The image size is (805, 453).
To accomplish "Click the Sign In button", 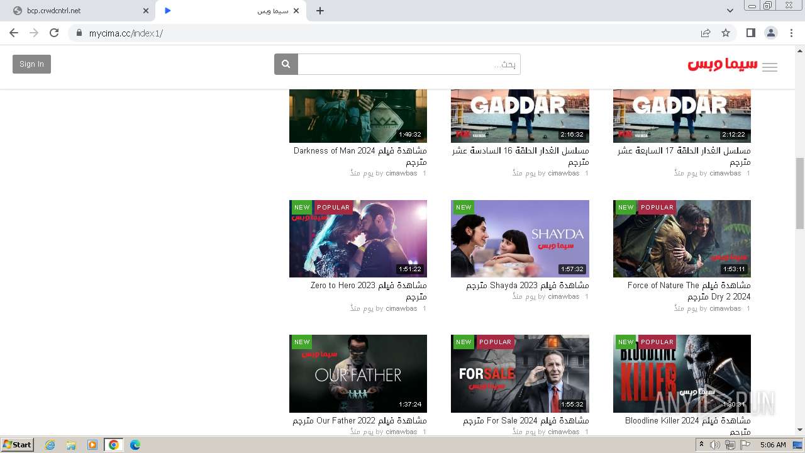I will point(31,64).
